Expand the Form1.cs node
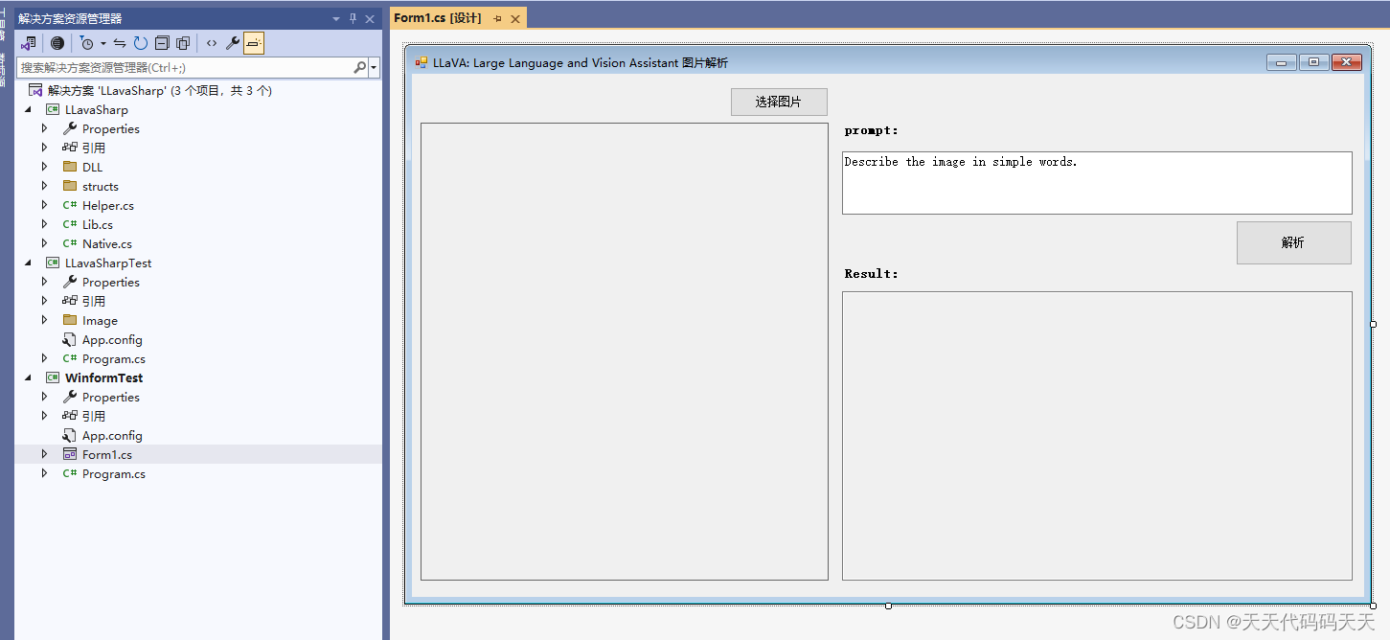 44,454
